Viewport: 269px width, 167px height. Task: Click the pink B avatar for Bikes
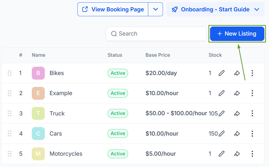[38, 73]
